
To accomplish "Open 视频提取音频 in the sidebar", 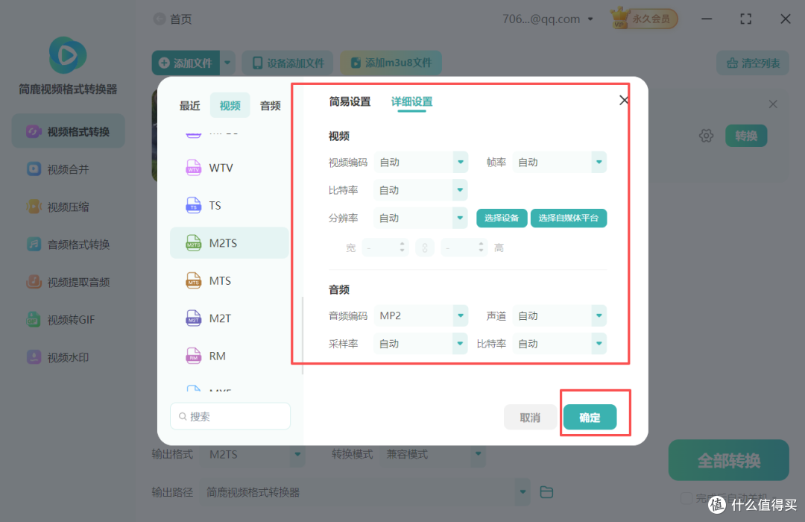I will (69, 282).
